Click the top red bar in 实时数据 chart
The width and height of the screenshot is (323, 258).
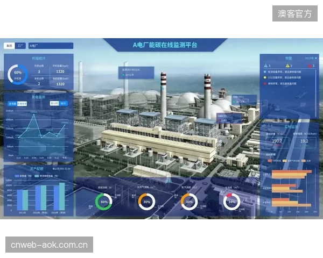pyautogui.click(x=292, y=171)
